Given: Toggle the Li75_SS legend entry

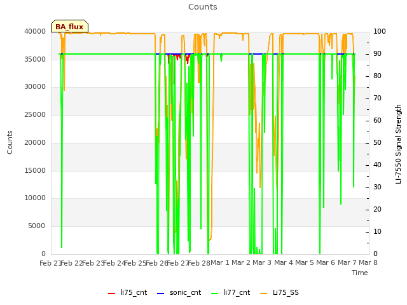Looking at the screenshot, I should [279, 293].
